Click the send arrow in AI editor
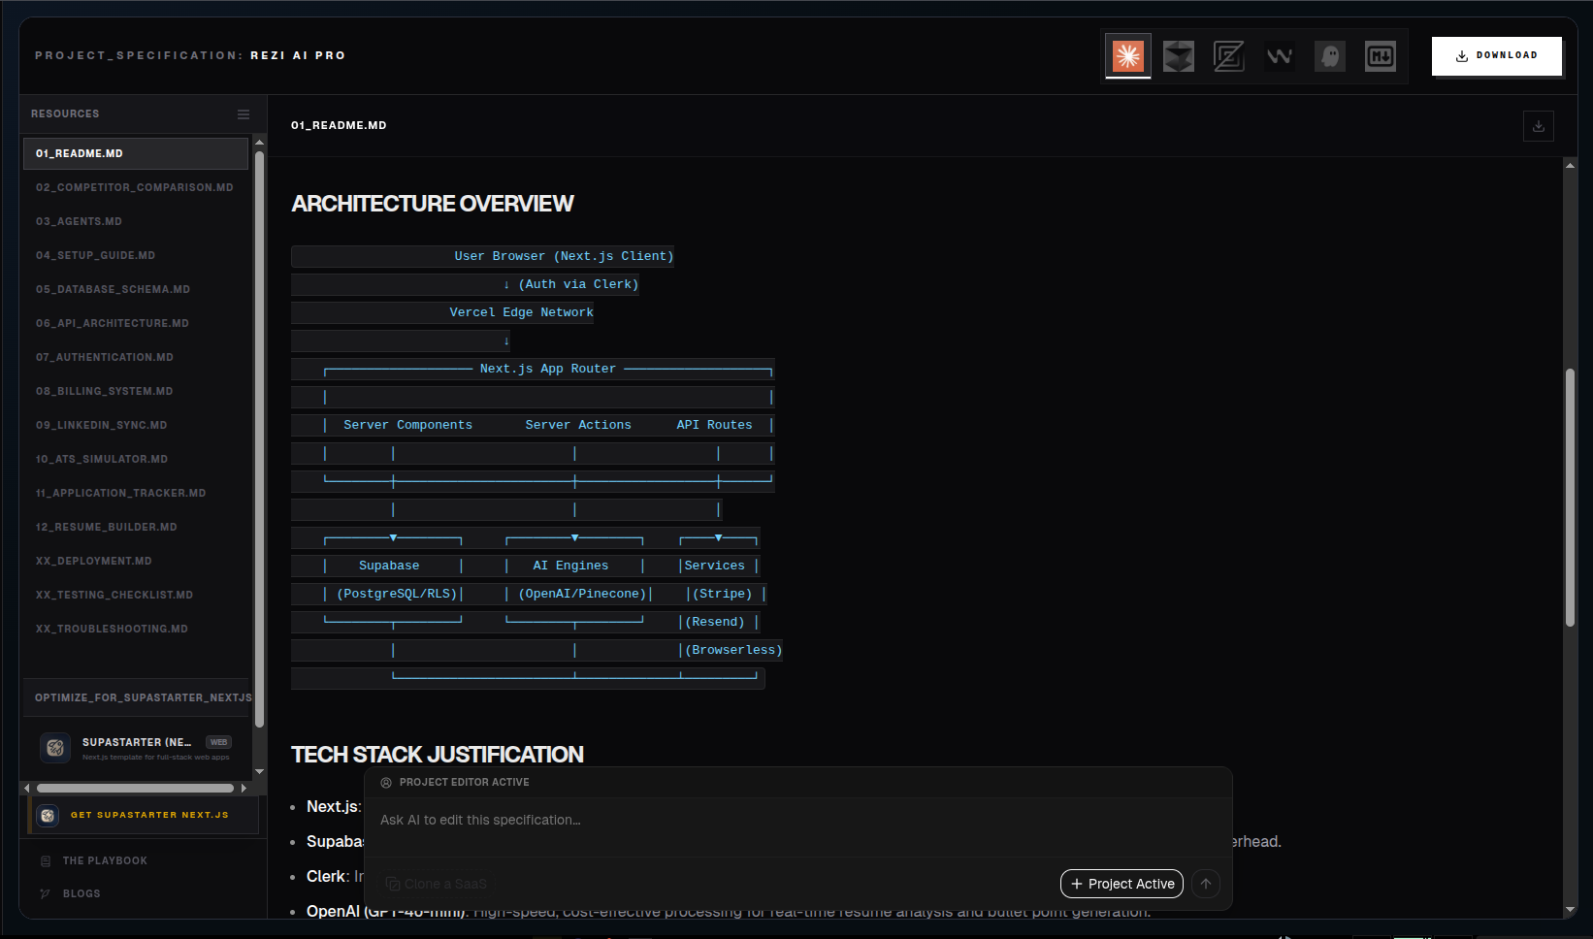 [x=1205, y=884]
